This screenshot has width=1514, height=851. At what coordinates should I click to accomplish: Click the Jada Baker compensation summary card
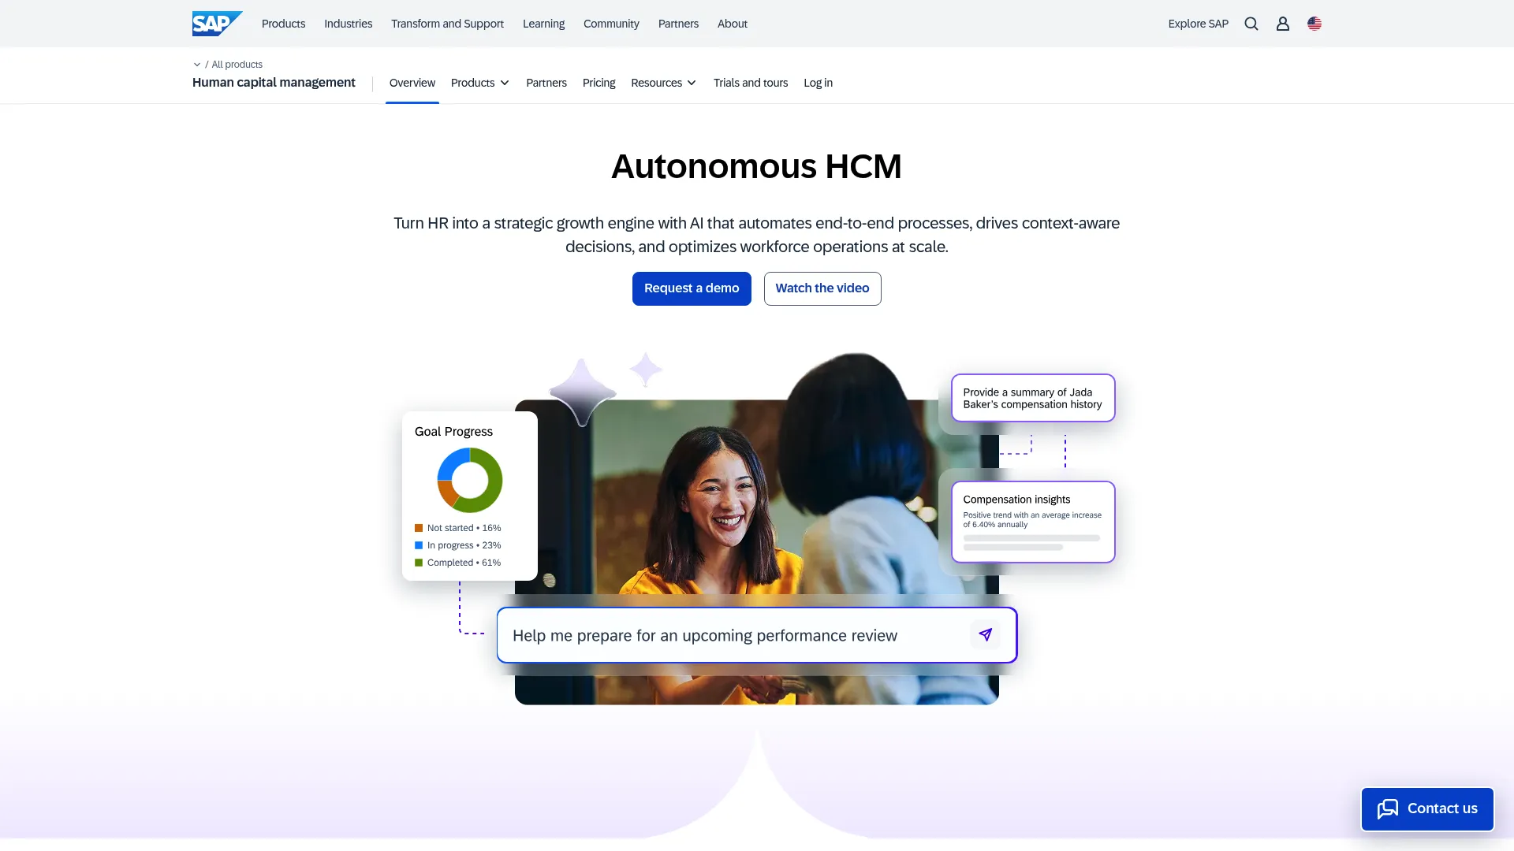[x=1033, y=398]
